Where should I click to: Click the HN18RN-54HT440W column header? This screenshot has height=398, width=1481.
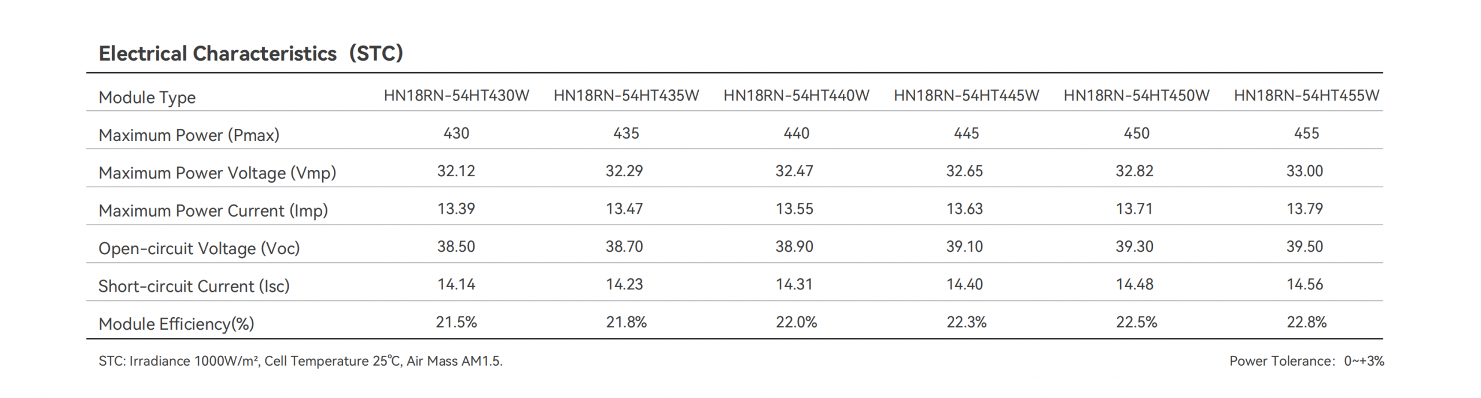(x=796, y=95)
